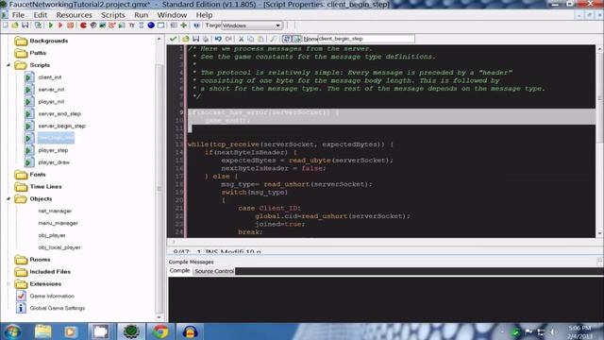
Task: Open the File menu
Action: click(18, 15)
